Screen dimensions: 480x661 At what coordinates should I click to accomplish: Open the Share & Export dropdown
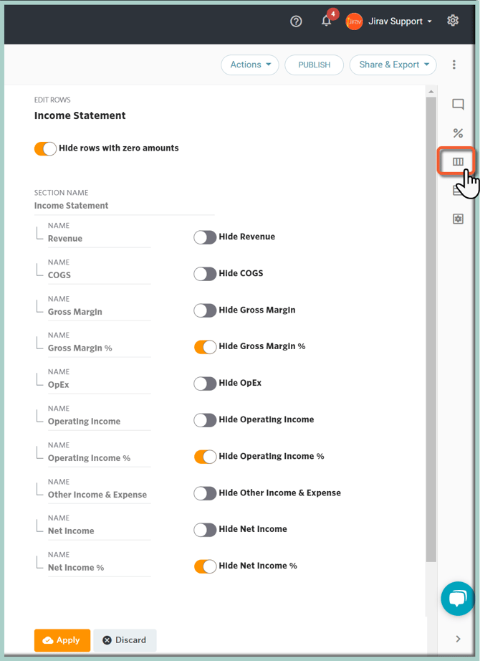[x=393, y=65]
